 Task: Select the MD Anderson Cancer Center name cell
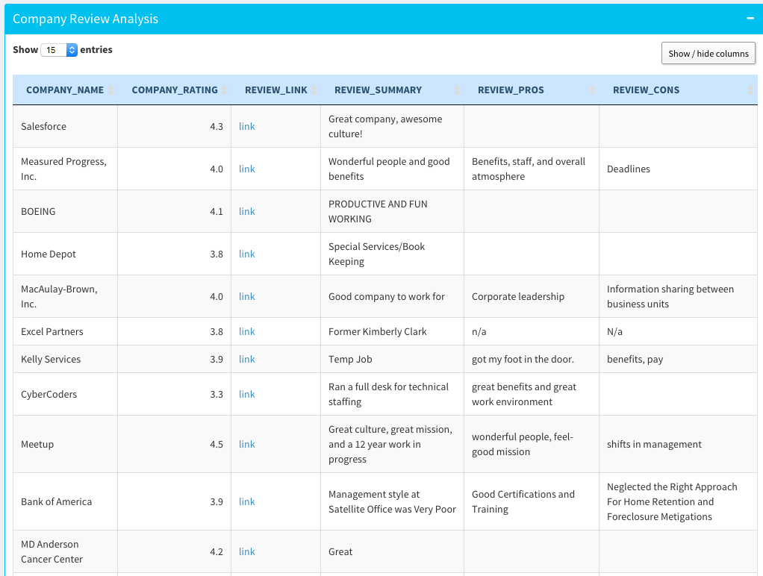click(65, 551)
